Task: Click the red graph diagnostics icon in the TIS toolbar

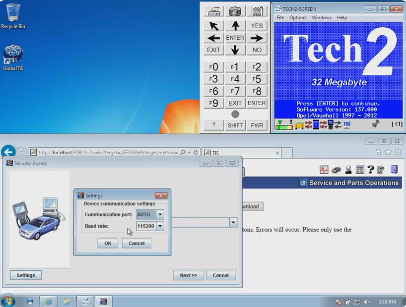Action: click(324, 170)
